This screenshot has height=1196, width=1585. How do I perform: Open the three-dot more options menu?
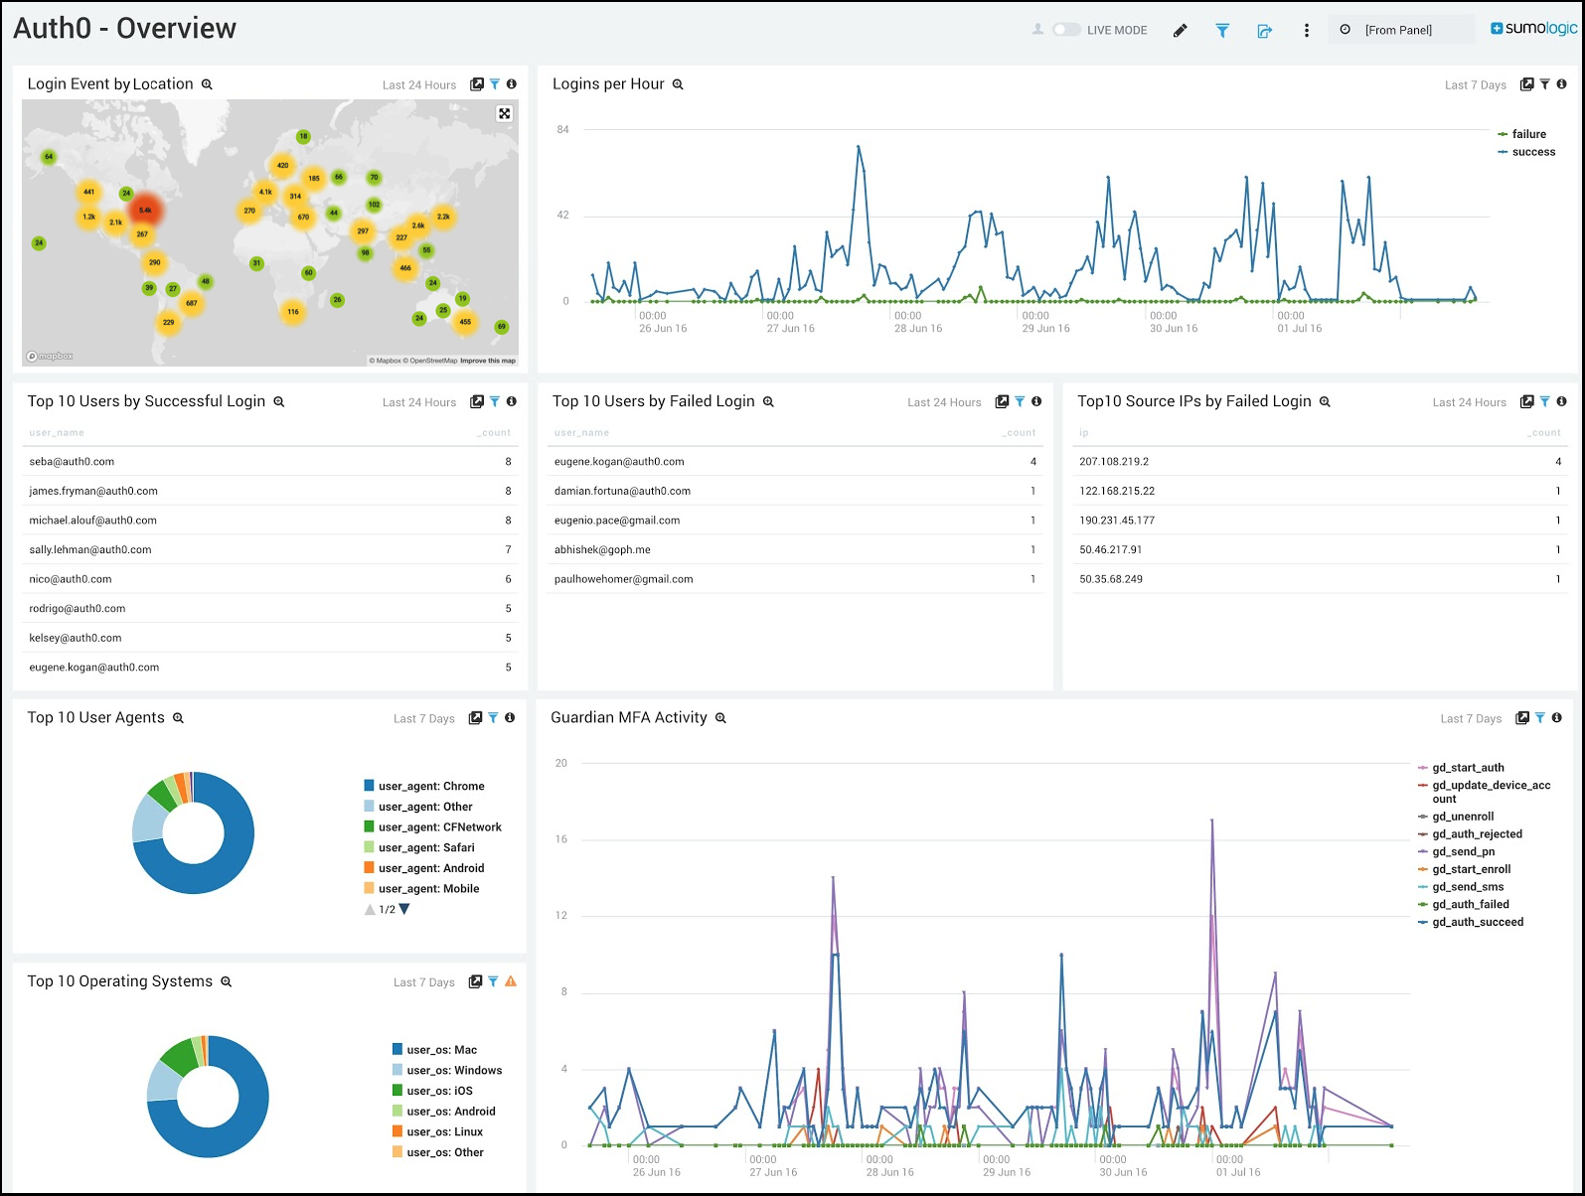click(1306, 31)
